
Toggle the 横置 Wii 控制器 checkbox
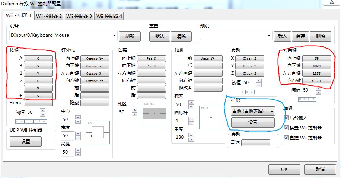(286, 128)
